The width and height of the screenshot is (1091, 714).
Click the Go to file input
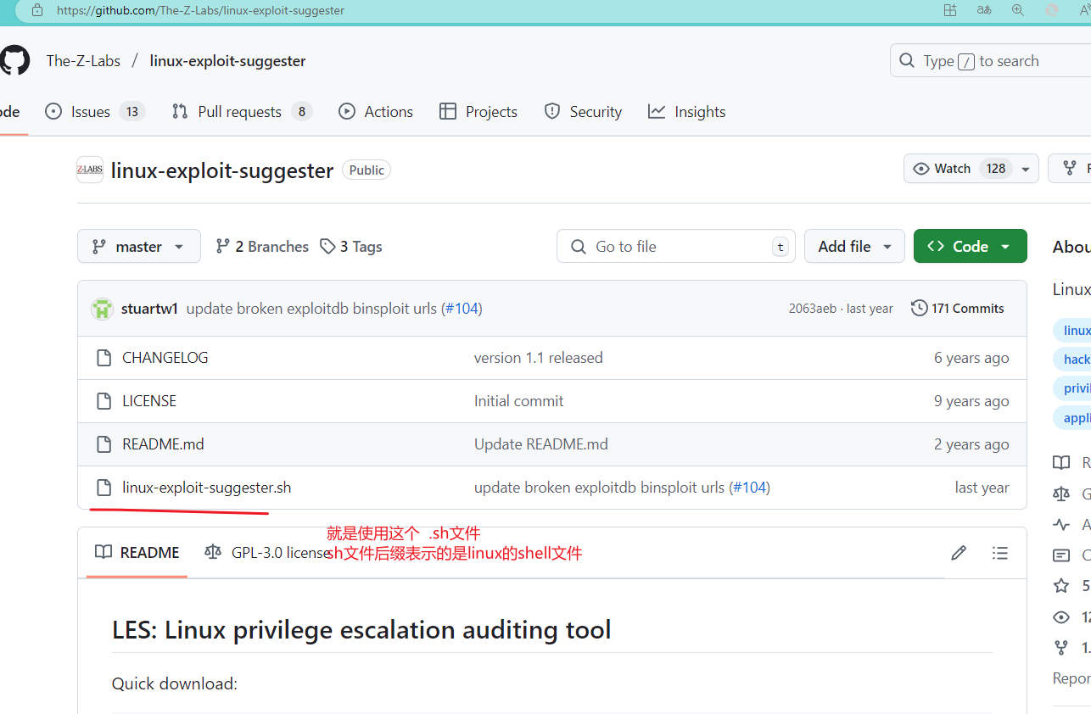coord(676,246)
